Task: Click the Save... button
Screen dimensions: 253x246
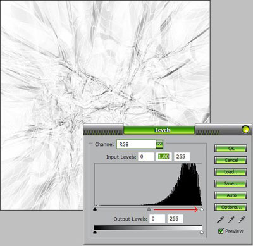Action: pos(231,183)
